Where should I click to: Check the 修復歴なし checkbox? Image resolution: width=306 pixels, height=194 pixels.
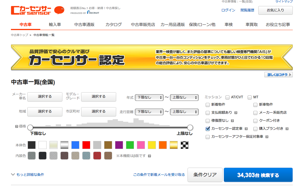tap(208, 121)
